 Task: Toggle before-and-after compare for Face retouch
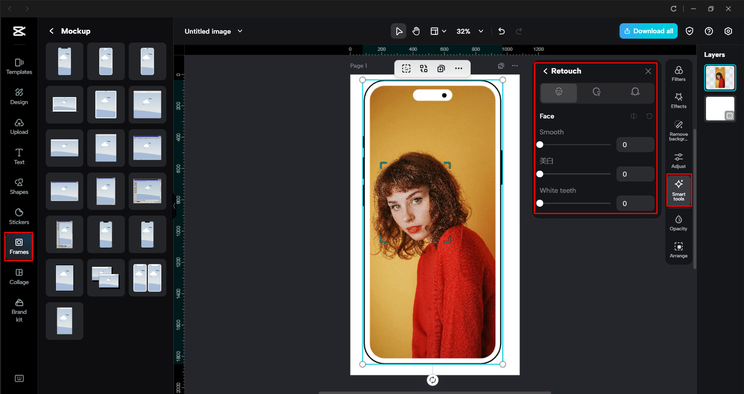634,116
